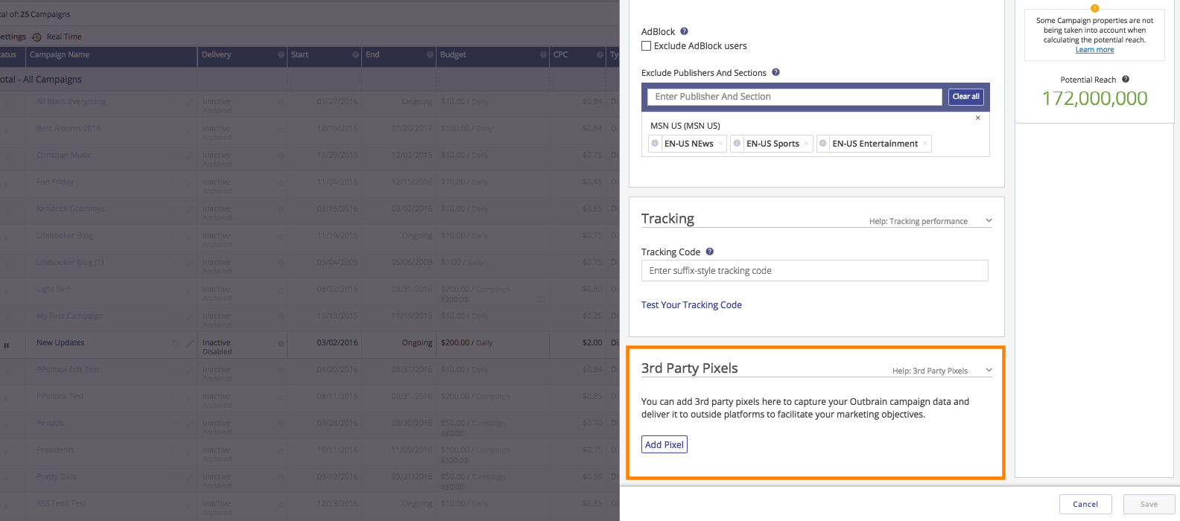Click help icon beside Exclude Publishers And Sections
Image resolution: width=1180 pixels, height=521 pixels.
[775, 72]
